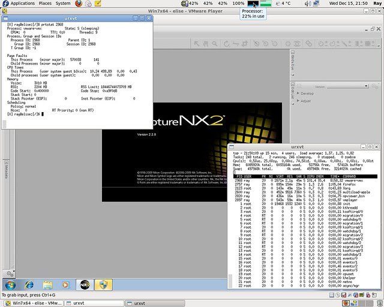Click the green memory load graph applet

[266, 4]
